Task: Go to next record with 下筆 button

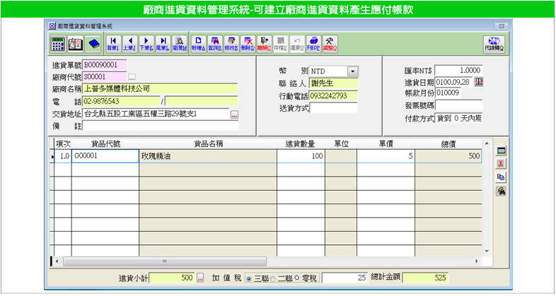Action: click(x=146, y=43)
